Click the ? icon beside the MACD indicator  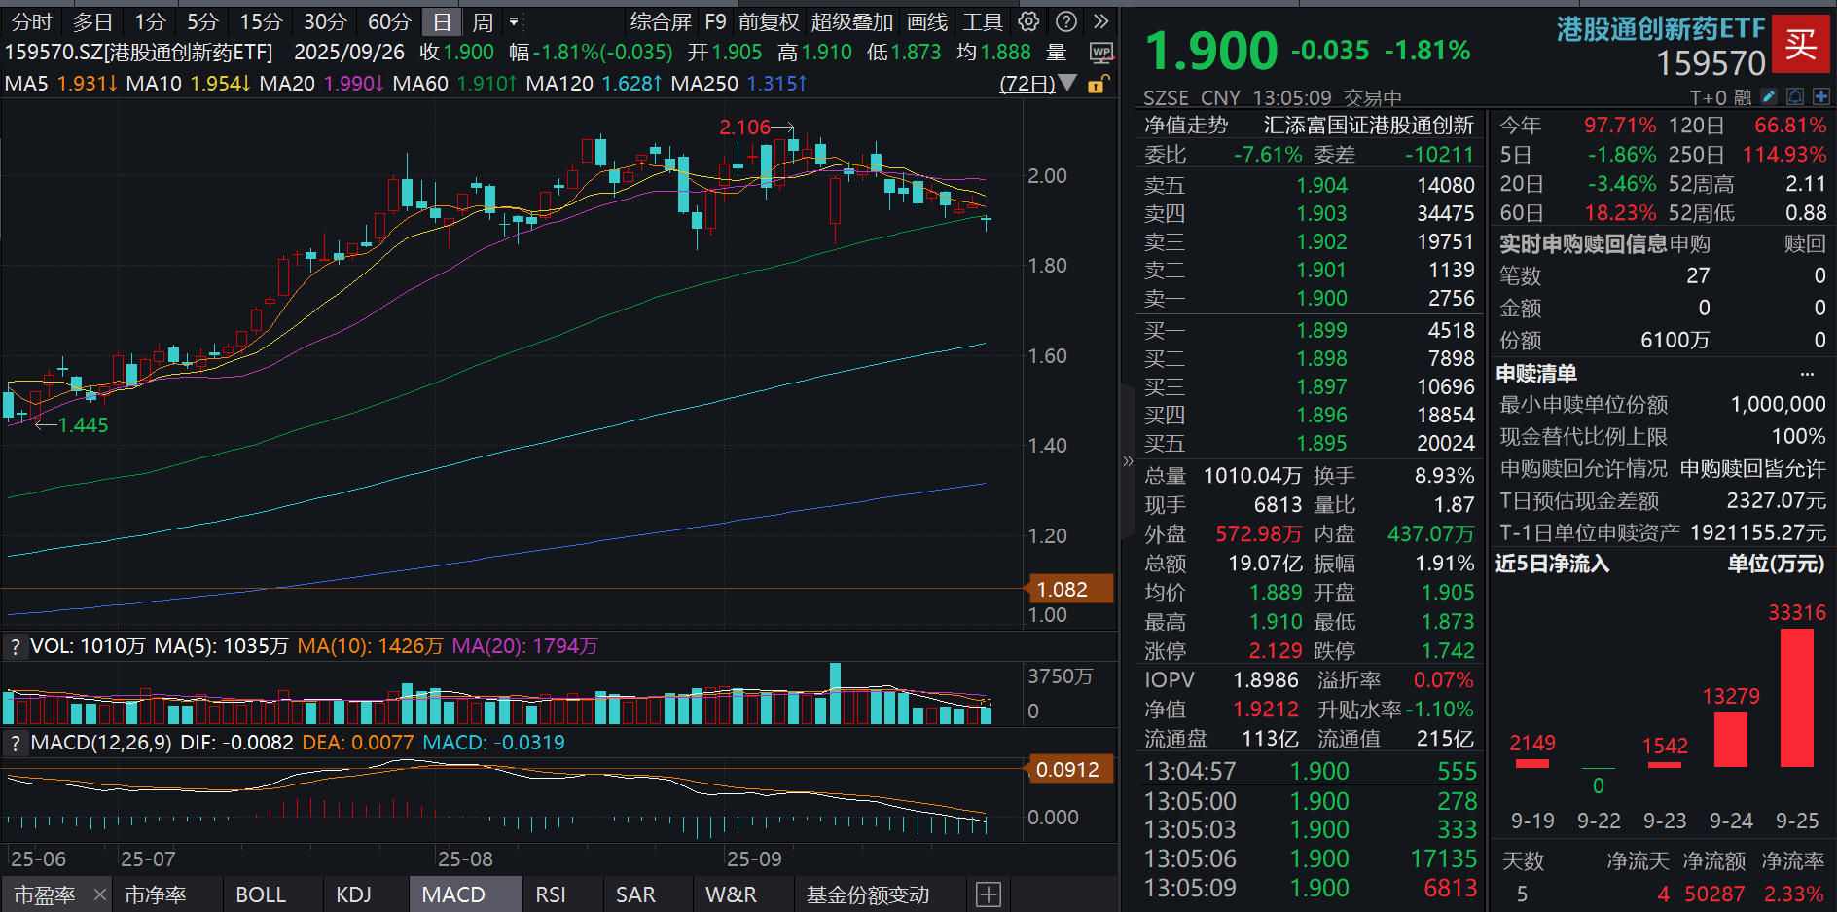click(x=16, y=742)
